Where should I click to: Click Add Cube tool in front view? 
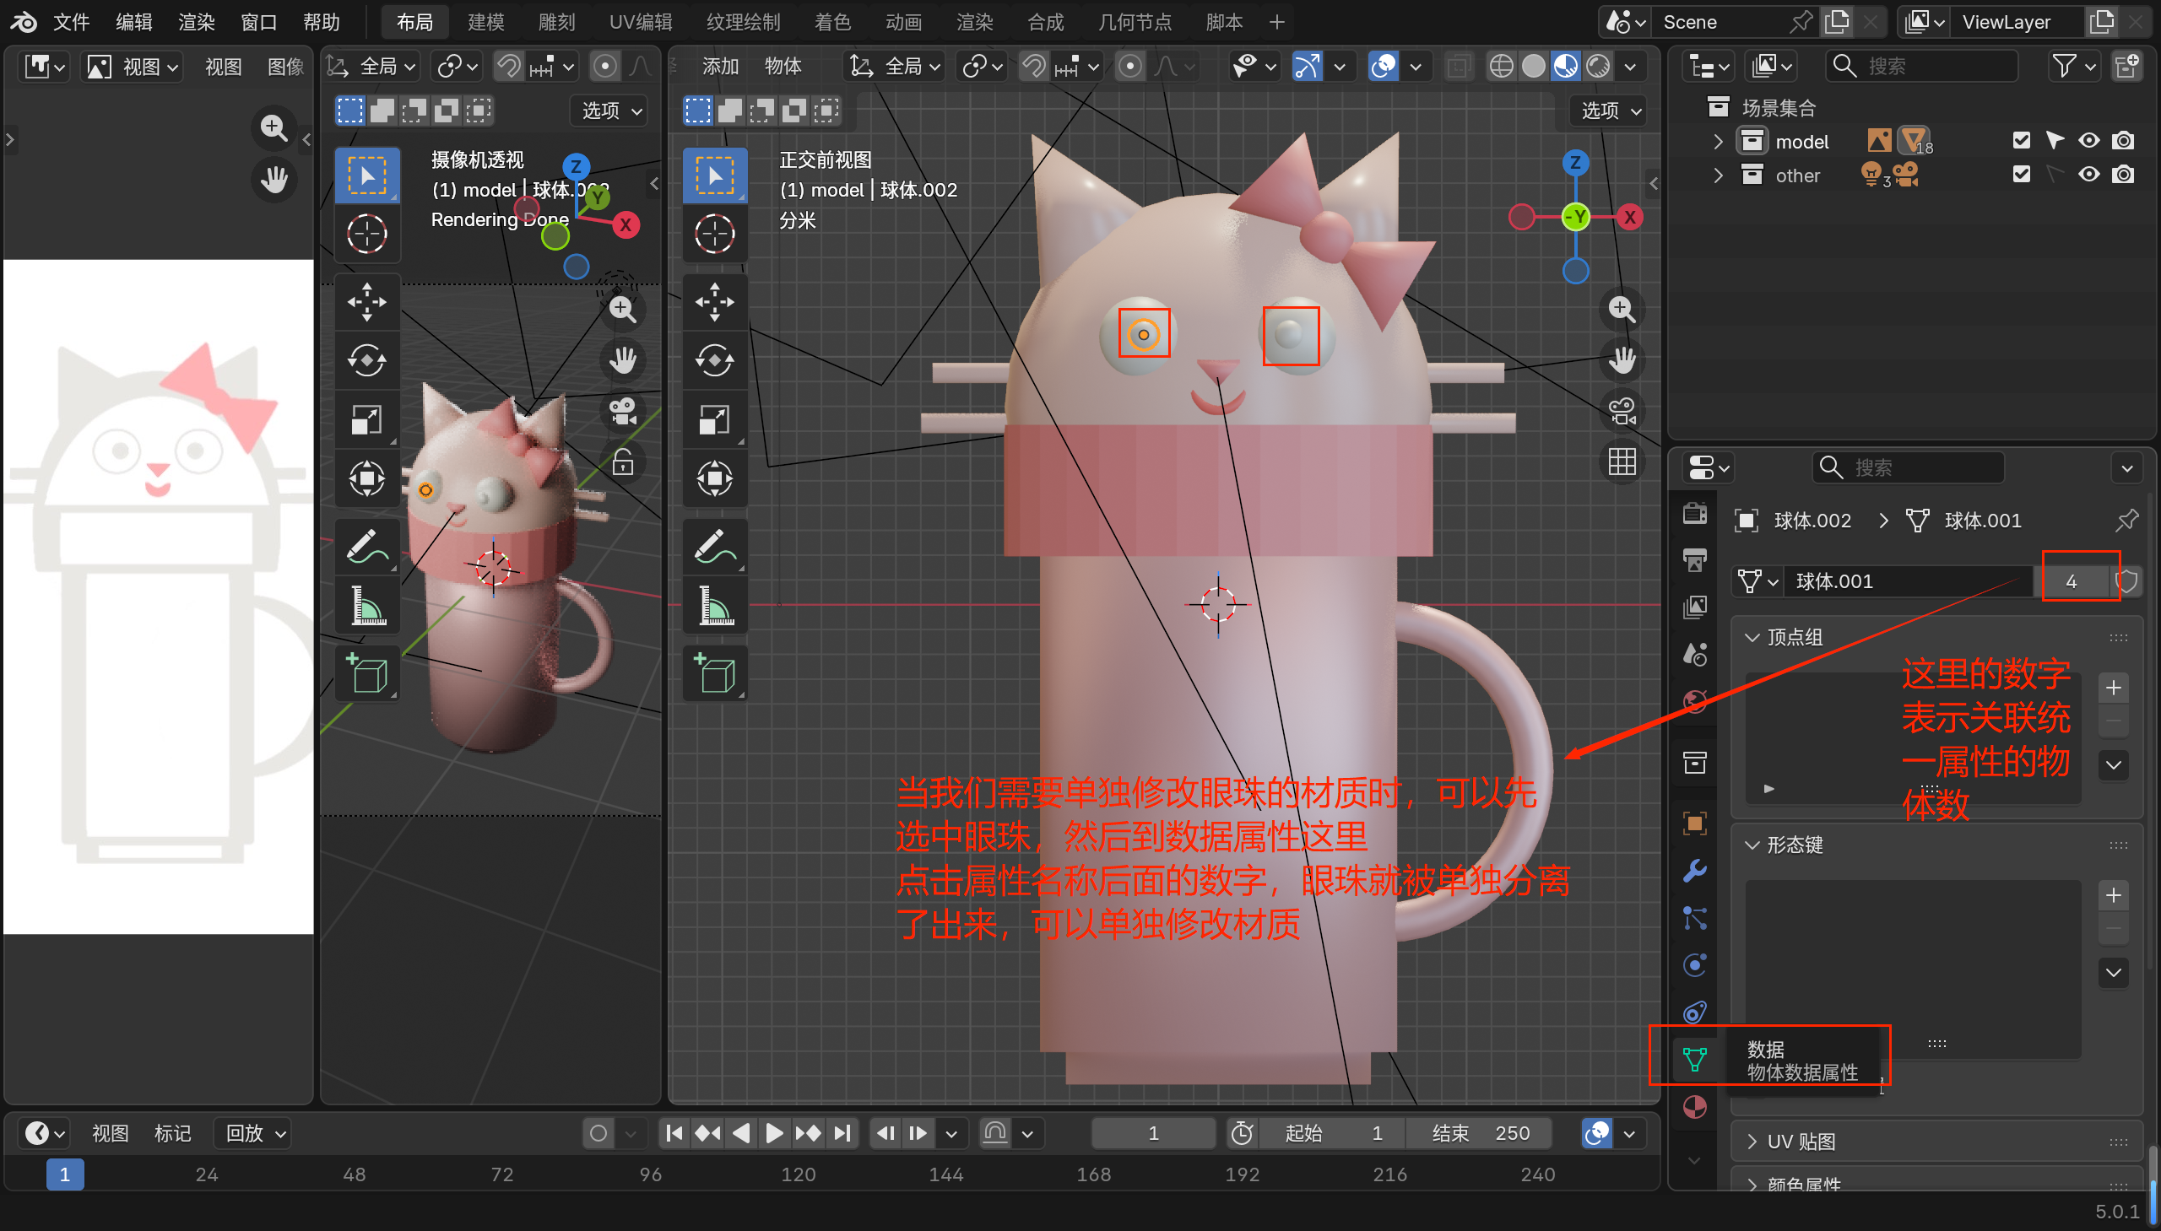(715, 674)
